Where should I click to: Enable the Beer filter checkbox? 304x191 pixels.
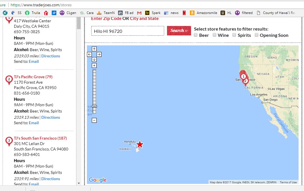click(x=196, y=35)
